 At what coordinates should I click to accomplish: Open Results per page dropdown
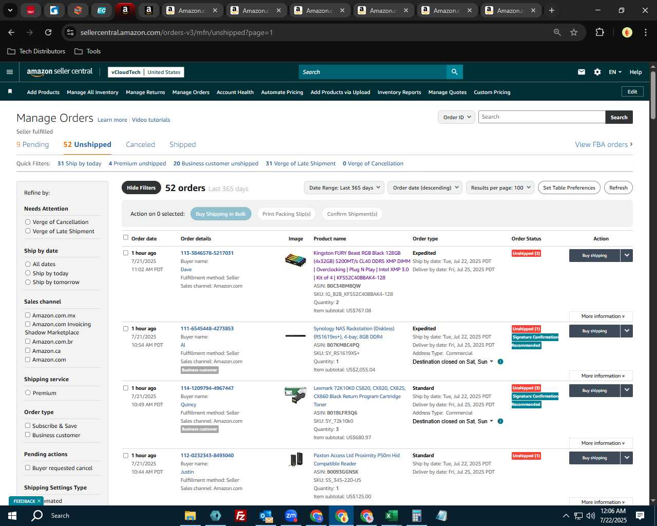point(500,187)
